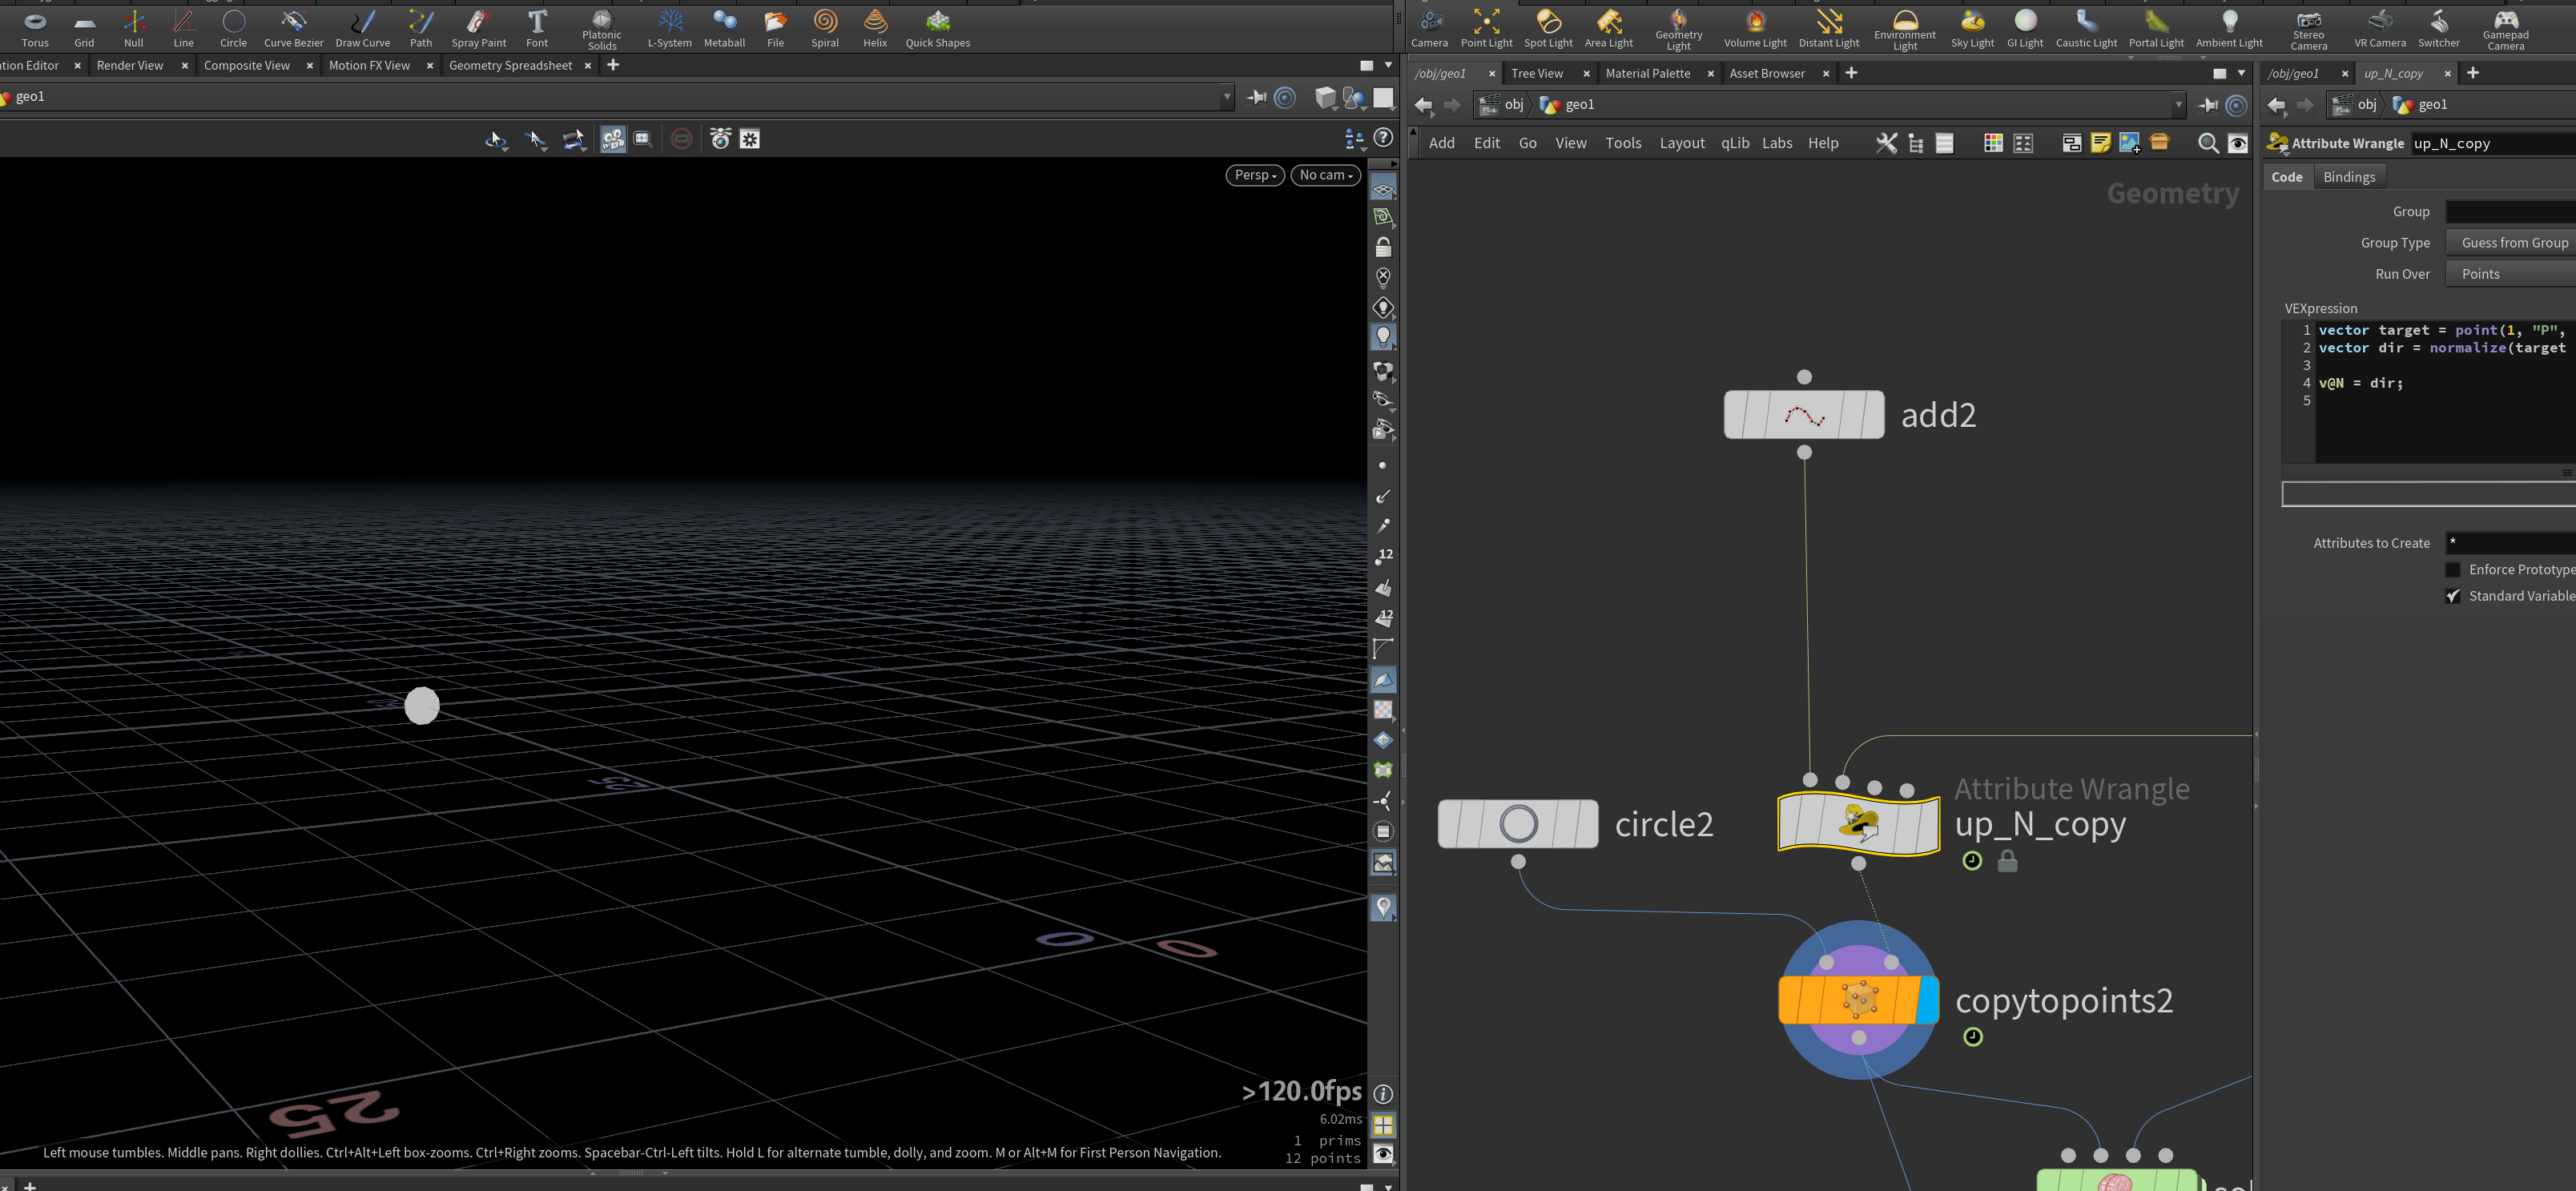The height and width of the screenshot is (1191, 2576).
Task: Click the copytopoints2 node icon
Action: 1858,999
